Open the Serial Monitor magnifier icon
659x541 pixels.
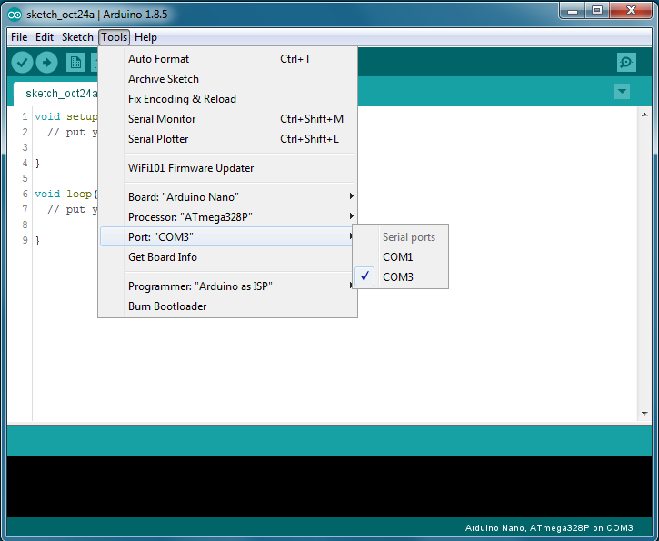click(x=626, y=63)
